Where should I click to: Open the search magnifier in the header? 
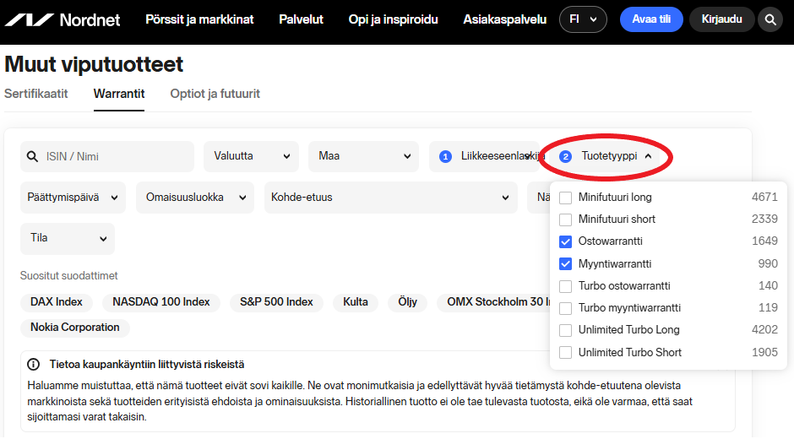point(770,19)
